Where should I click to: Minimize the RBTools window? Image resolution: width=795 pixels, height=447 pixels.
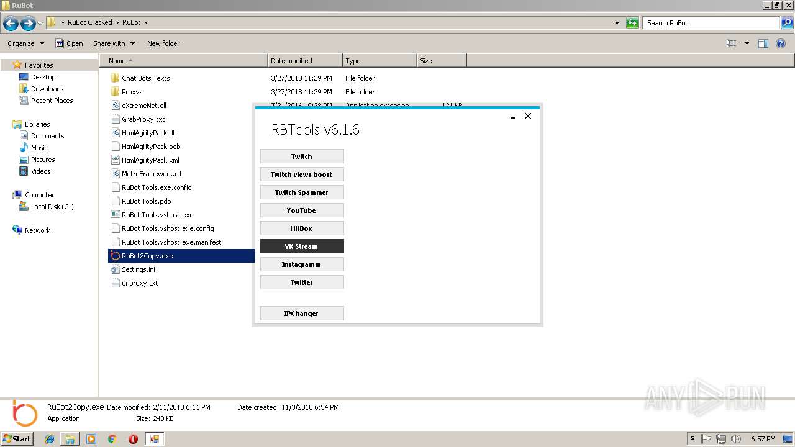pos(513,116)
